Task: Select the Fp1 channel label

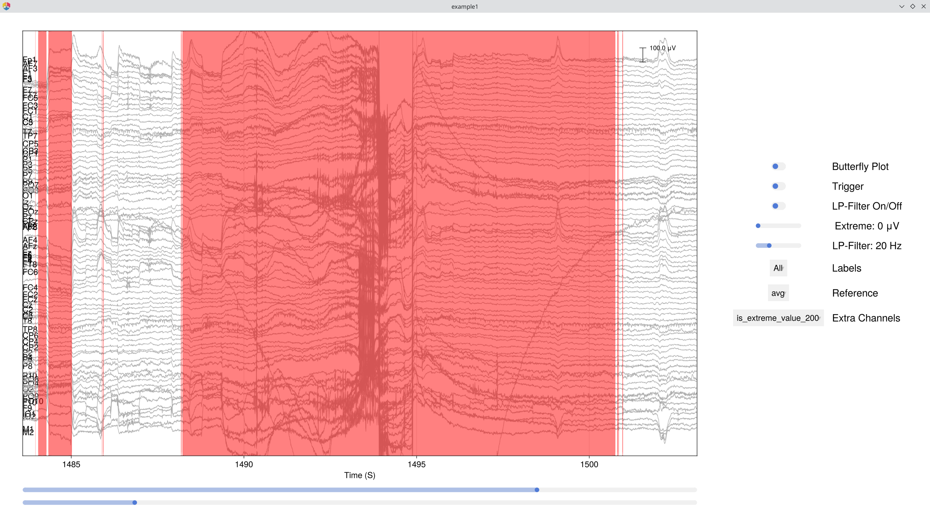Action: coord(29,59)
